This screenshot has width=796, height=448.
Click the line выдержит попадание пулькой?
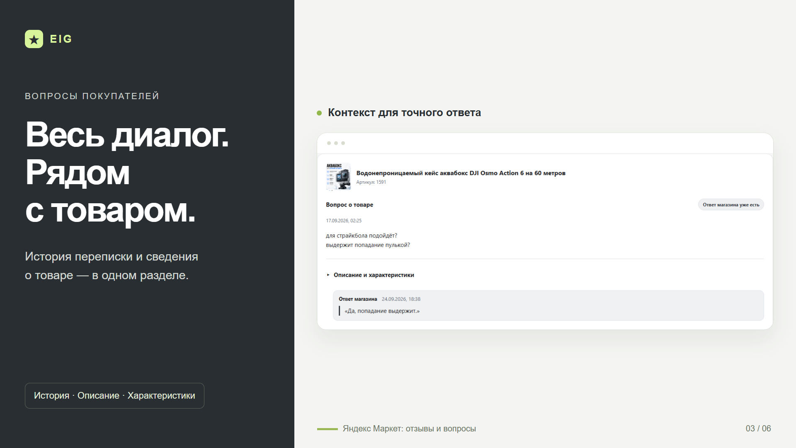[x=368, y=245]
